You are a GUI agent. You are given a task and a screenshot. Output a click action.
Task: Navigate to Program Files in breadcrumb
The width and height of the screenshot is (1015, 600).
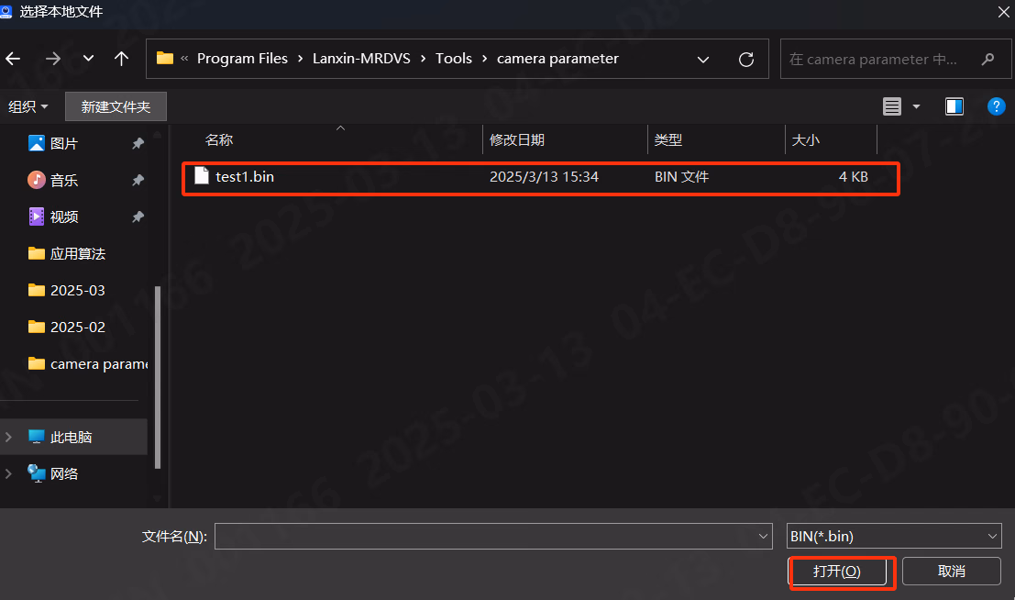242,59
